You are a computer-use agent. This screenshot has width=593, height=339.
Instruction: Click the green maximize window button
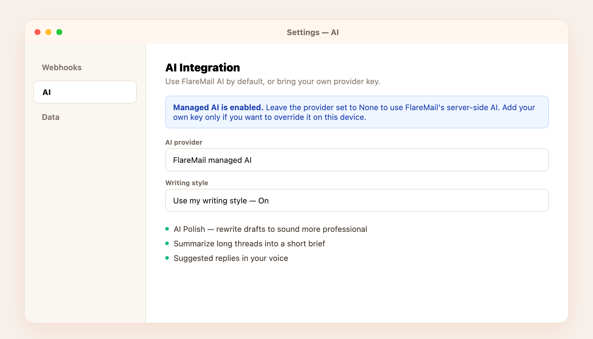click(x=59, y=32)
